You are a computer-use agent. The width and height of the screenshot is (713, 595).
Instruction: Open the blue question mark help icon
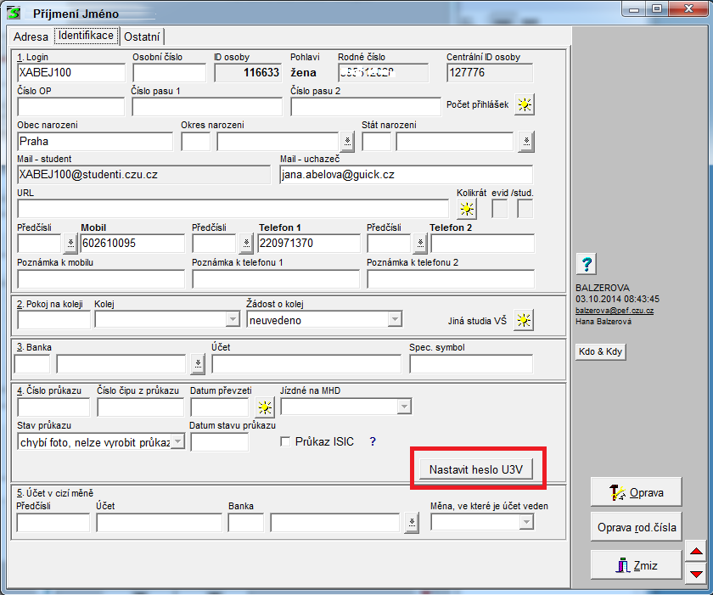587,263
